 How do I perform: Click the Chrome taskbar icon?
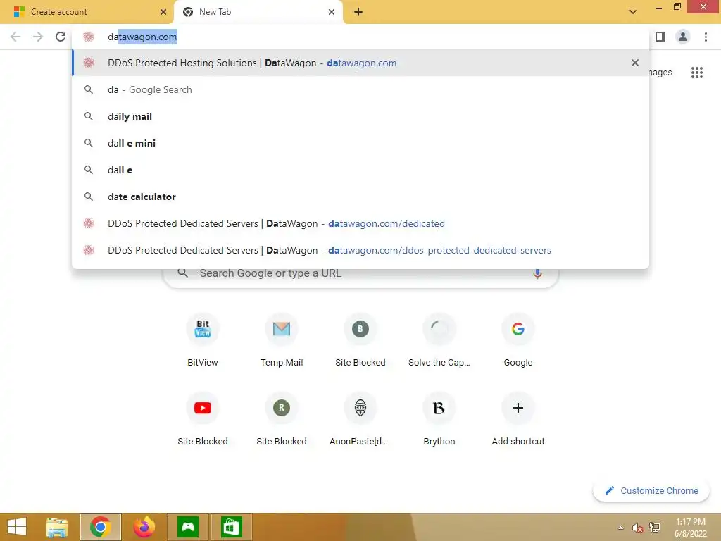click(x=100, y=527)
